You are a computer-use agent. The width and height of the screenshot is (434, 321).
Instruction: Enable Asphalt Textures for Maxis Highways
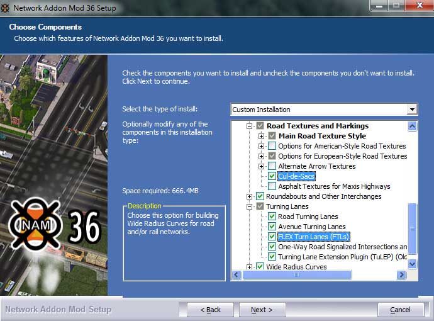(272, 186)
